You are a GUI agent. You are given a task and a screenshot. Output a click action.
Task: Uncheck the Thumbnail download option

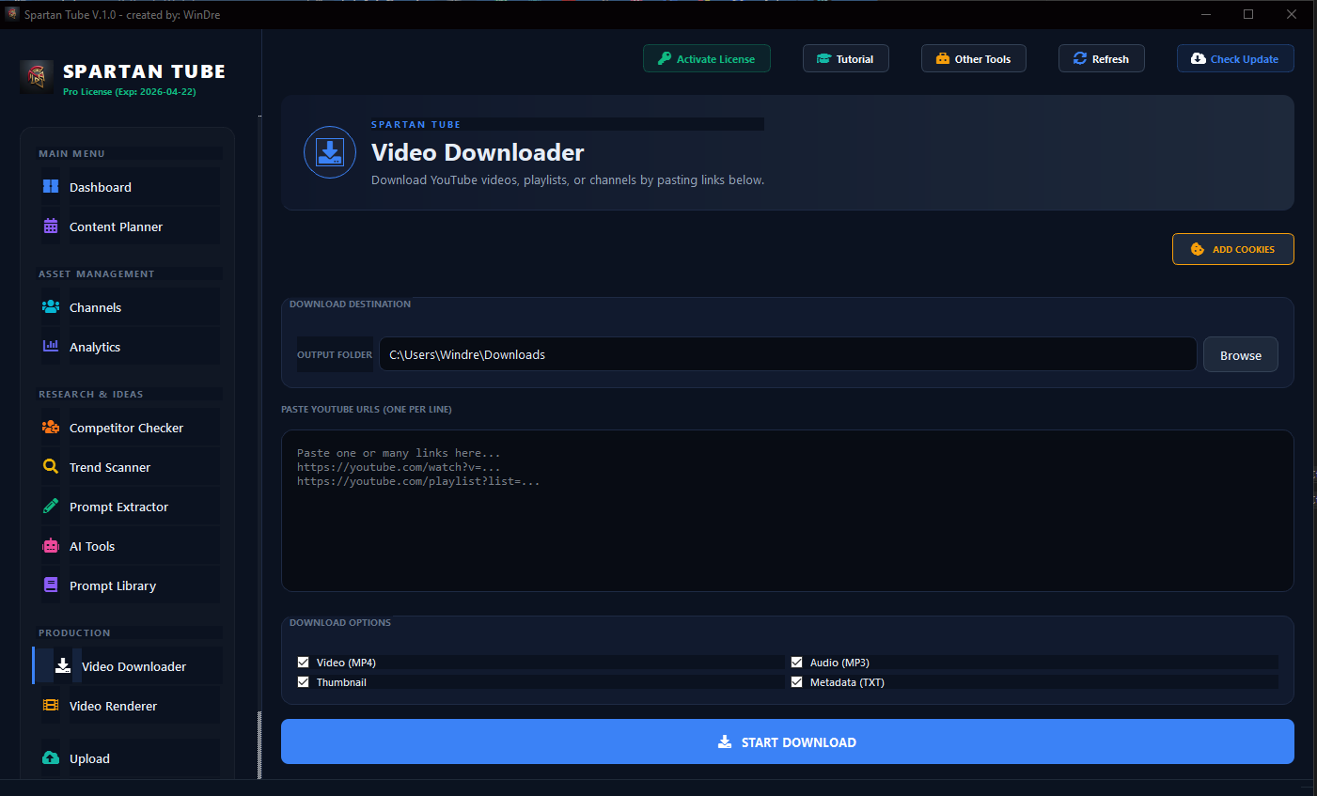pyautogui.click(x=303, y=681)
